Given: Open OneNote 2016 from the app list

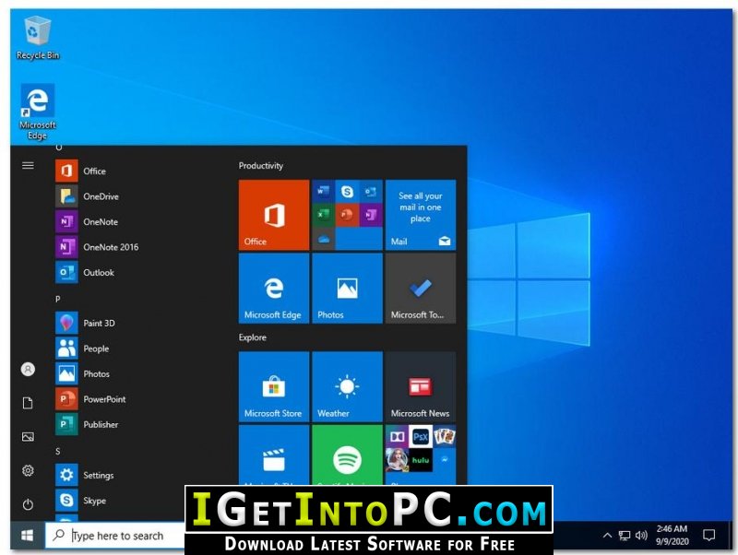Looking at the screenshot, I should (137, 247).
